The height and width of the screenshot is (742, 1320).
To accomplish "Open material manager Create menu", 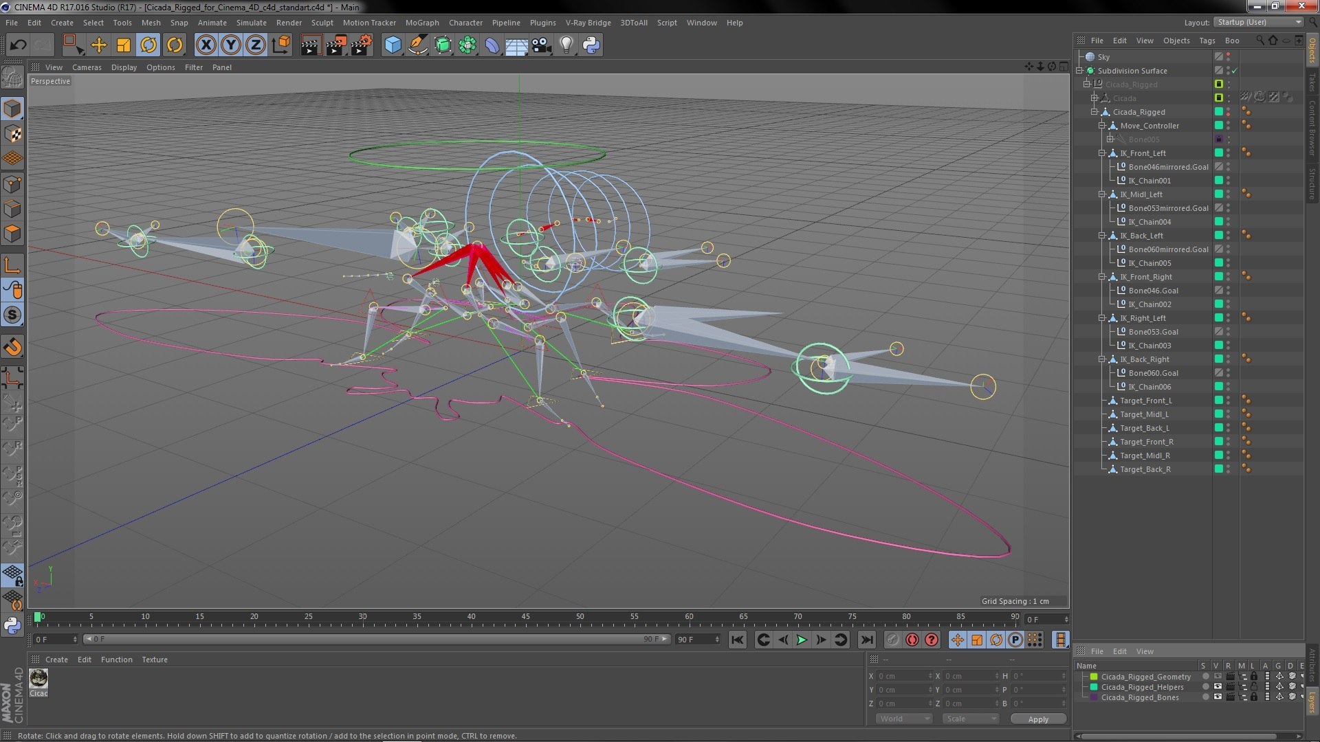I will (x=56, y=660).
